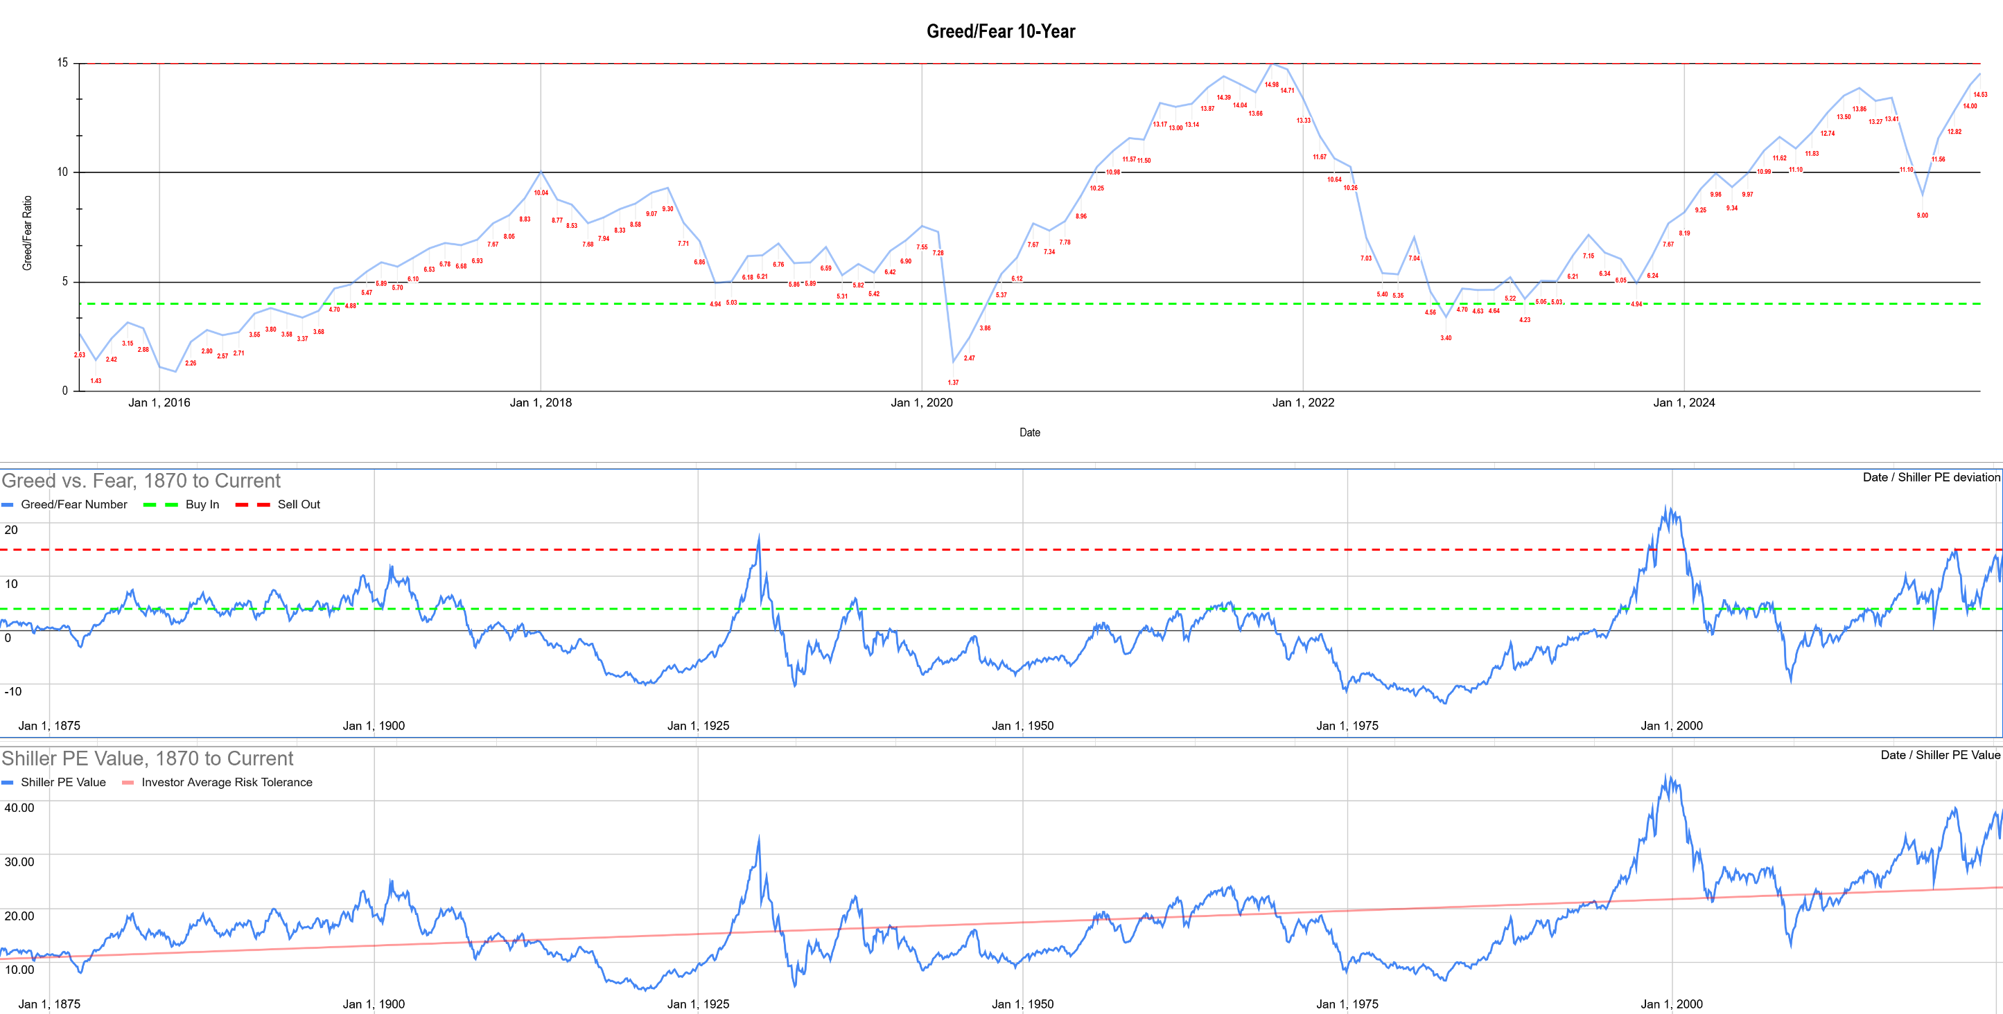Click 'Jan 1, 2000' in the Greed vs. Fear chart

pos(1672,726)
